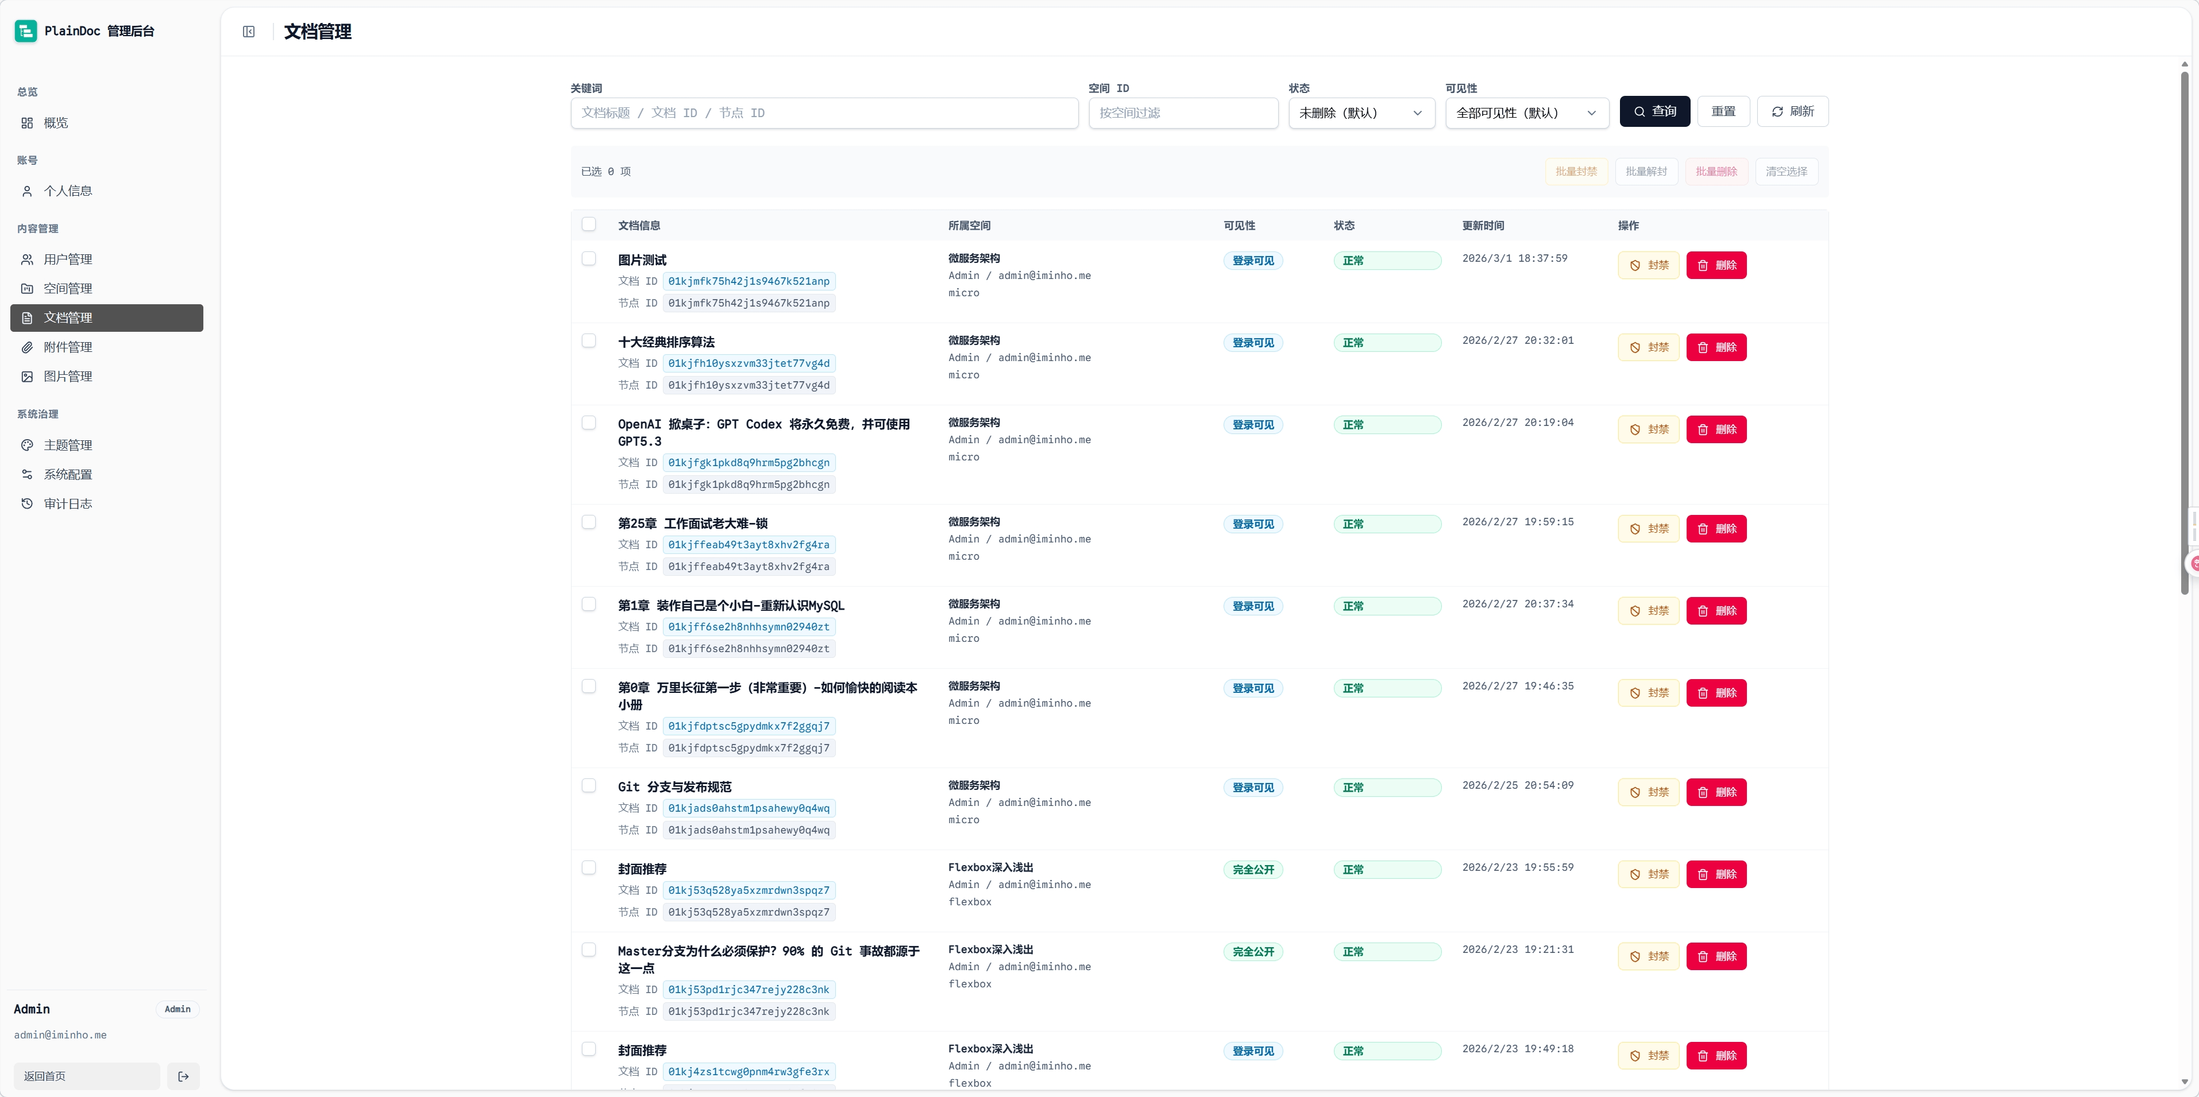
Task: Check the box for 图片测试 document
Action: click(589, 258)
